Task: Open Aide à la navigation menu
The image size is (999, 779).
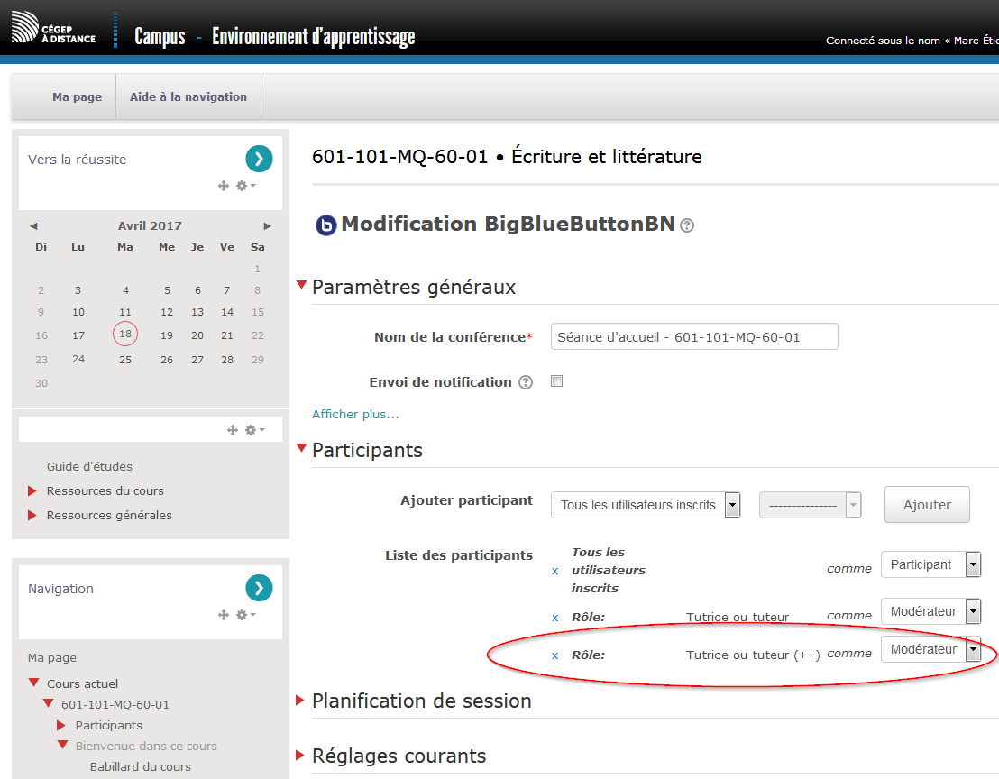Action: [188, 97]
